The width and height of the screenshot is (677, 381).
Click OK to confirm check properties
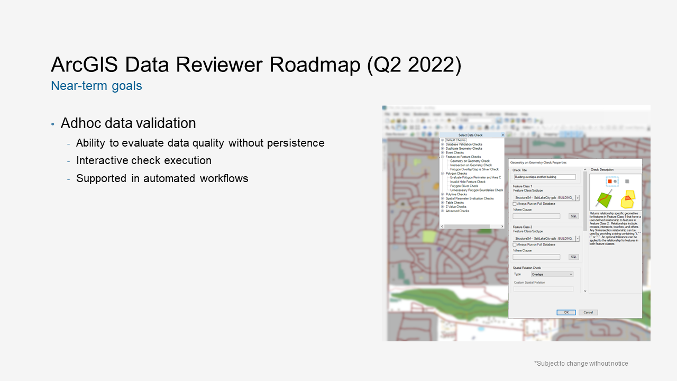566,312
